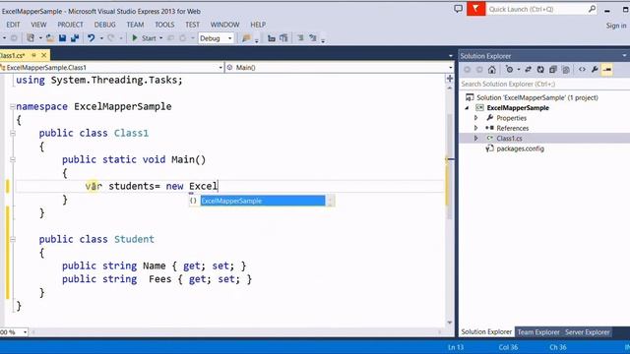Expand the References node
Screen dimensions: 630x354
476,128
